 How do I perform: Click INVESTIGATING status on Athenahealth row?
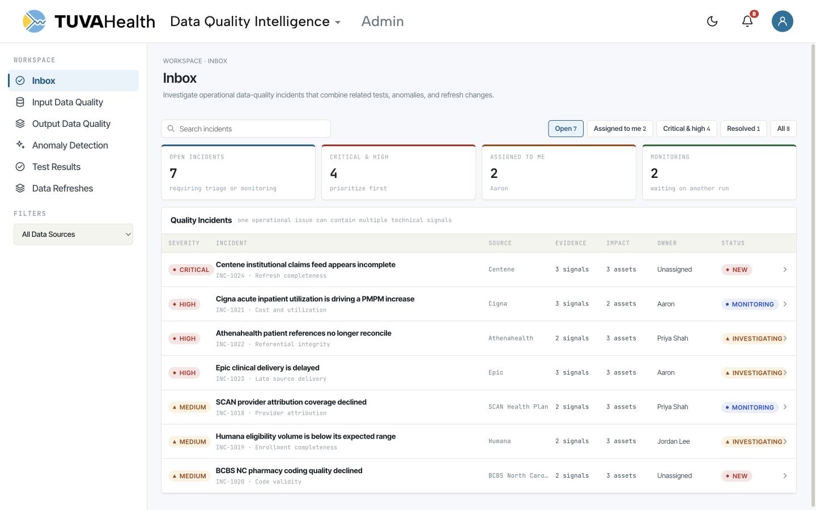754,339
